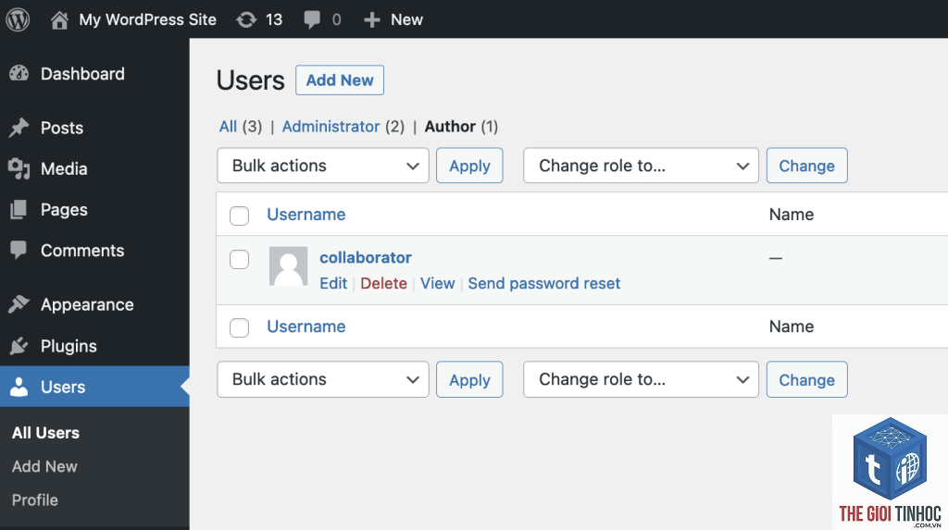Click the Media icon in sidebar
Screen dimensions: 948x530
tap(19, 168)
